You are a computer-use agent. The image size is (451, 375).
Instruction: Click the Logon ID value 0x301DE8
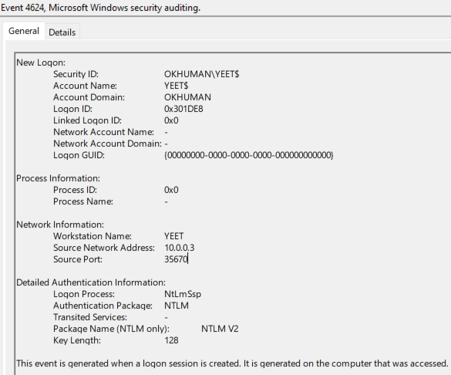[x=183, y=109]
